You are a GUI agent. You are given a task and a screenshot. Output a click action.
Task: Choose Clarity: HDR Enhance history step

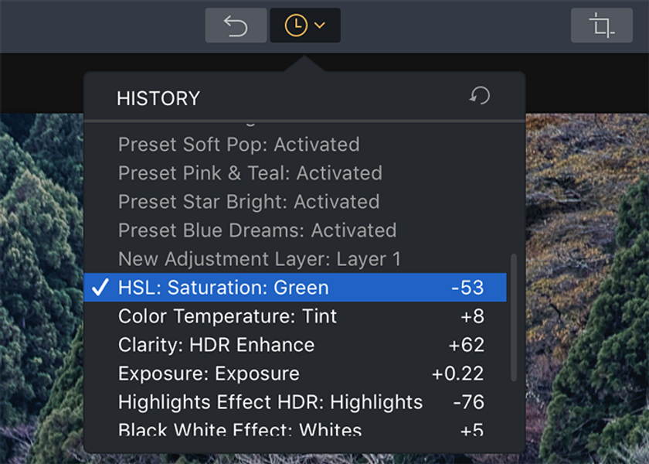[x=295, y=345]
